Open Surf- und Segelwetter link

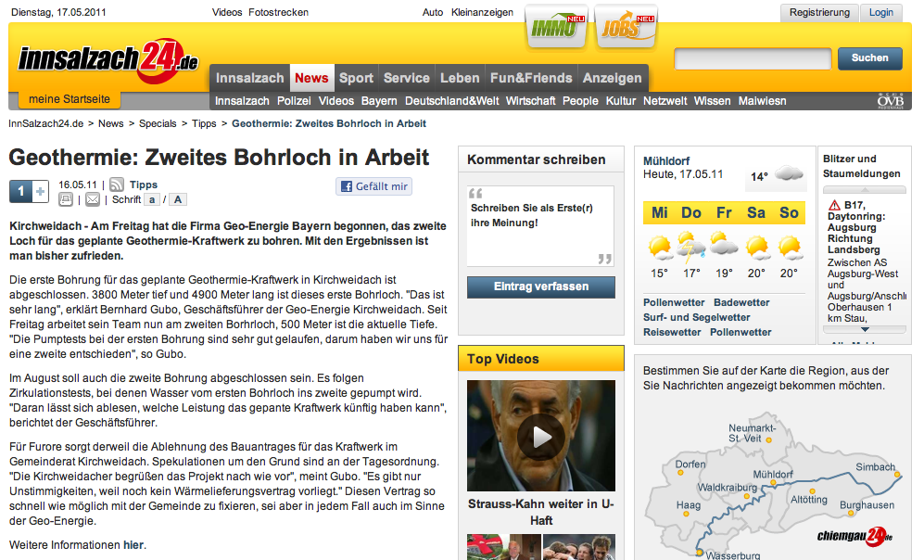click(x=697, y=317)
